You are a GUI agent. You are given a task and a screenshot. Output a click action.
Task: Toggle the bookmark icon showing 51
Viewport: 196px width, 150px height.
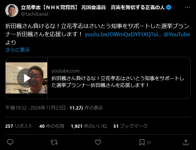[x=142, y=142]
